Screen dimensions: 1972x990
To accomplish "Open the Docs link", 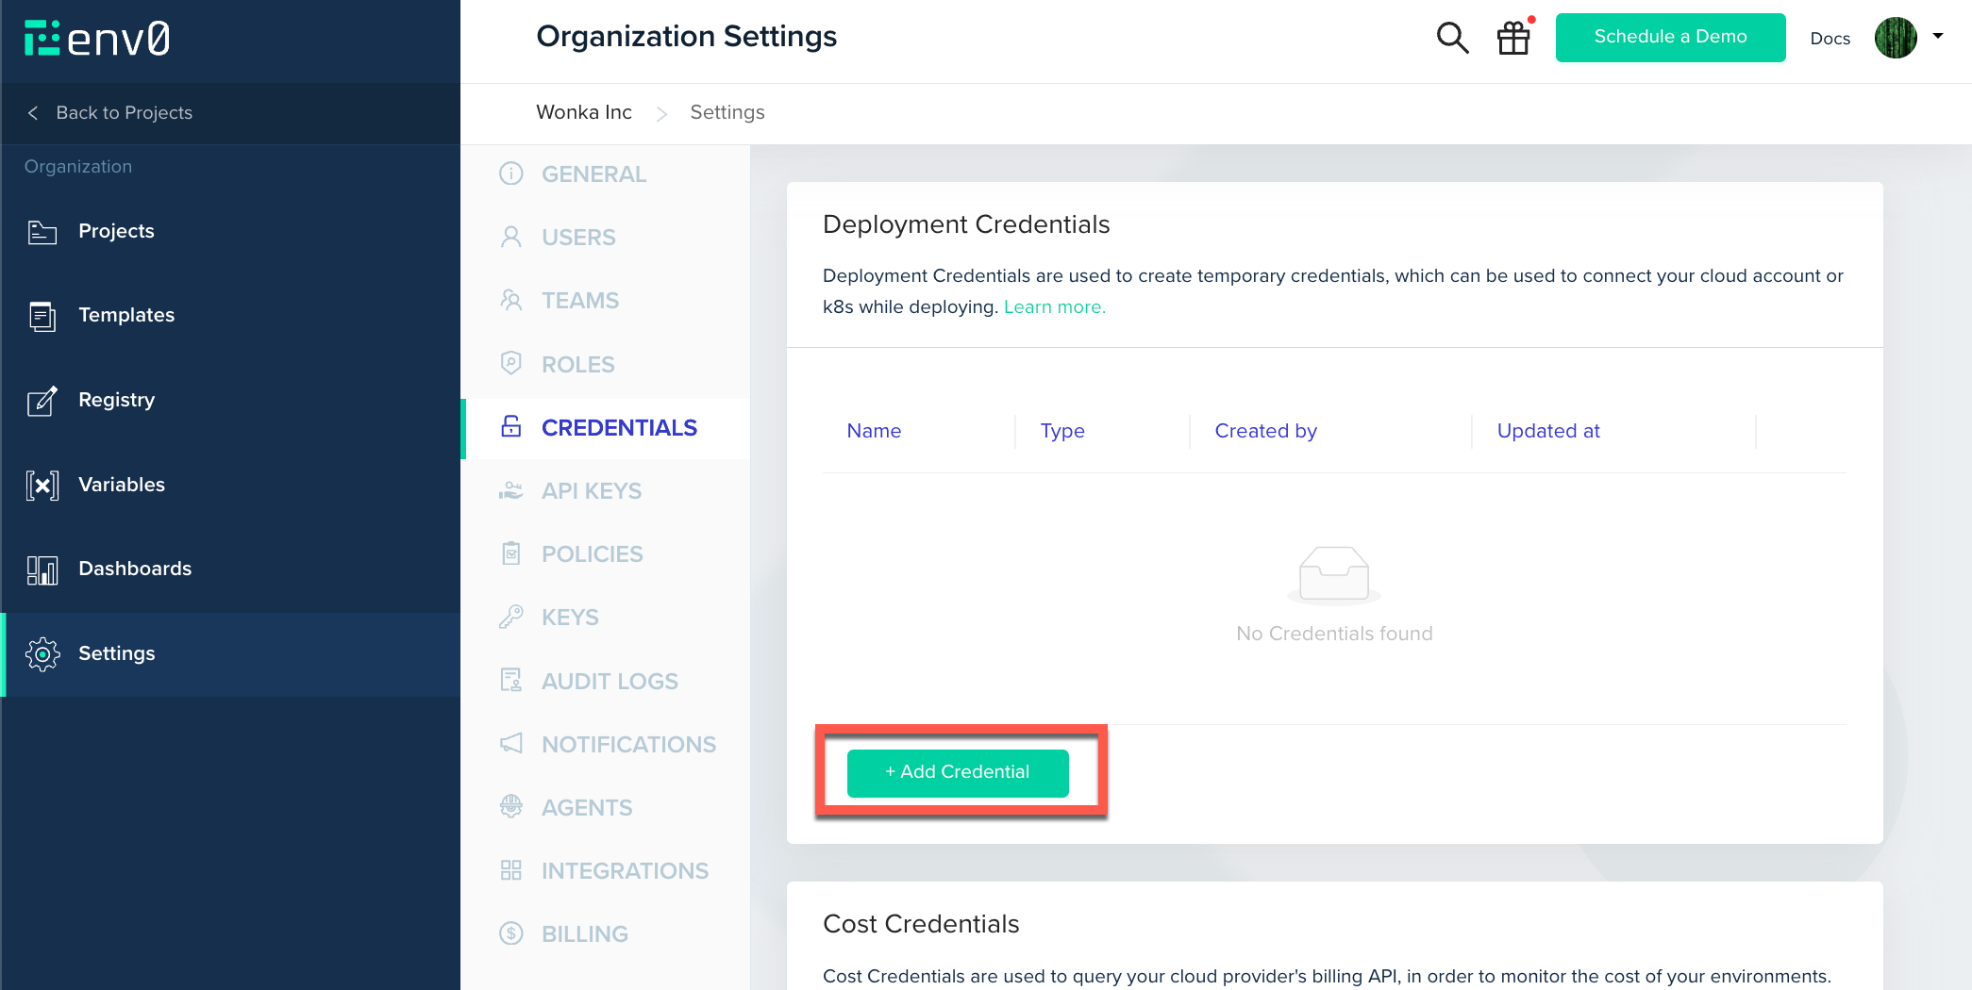I will click(1830, 39).
